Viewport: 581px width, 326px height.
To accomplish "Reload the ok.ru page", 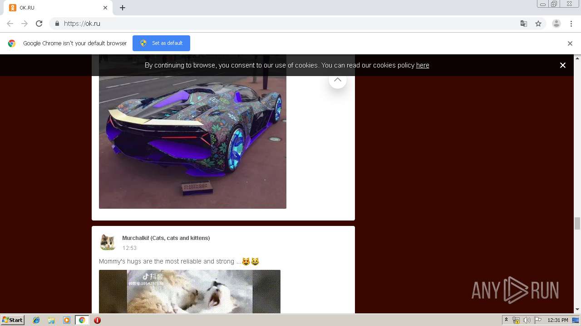I will point(39,24).
